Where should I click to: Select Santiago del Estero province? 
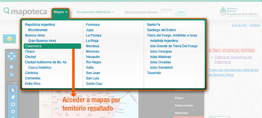pos(161,30)
